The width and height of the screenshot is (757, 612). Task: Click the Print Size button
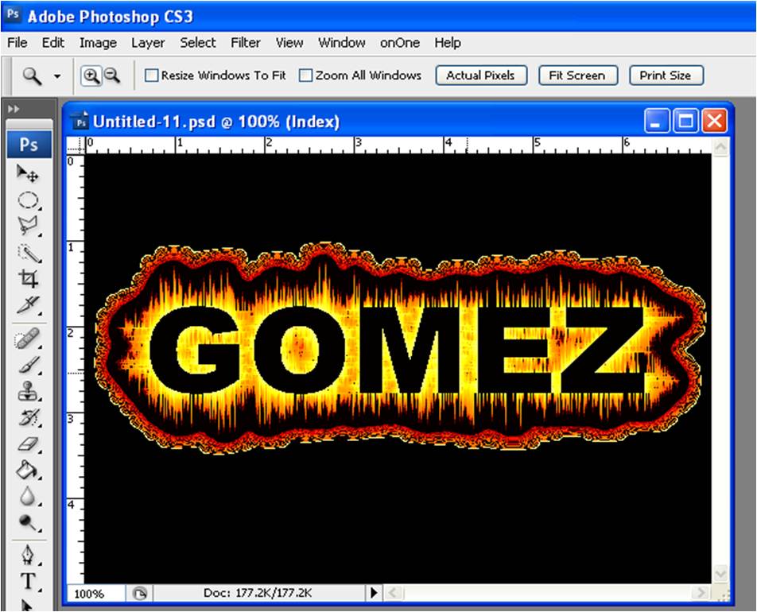(x=666, y=76)
